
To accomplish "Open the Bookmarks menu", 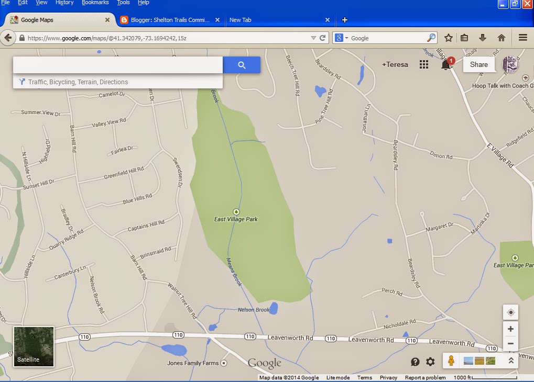I will point(95,3).
